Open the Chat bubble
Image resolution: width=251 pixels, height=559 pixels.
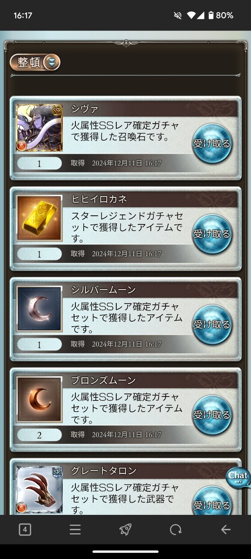[238, 478]
